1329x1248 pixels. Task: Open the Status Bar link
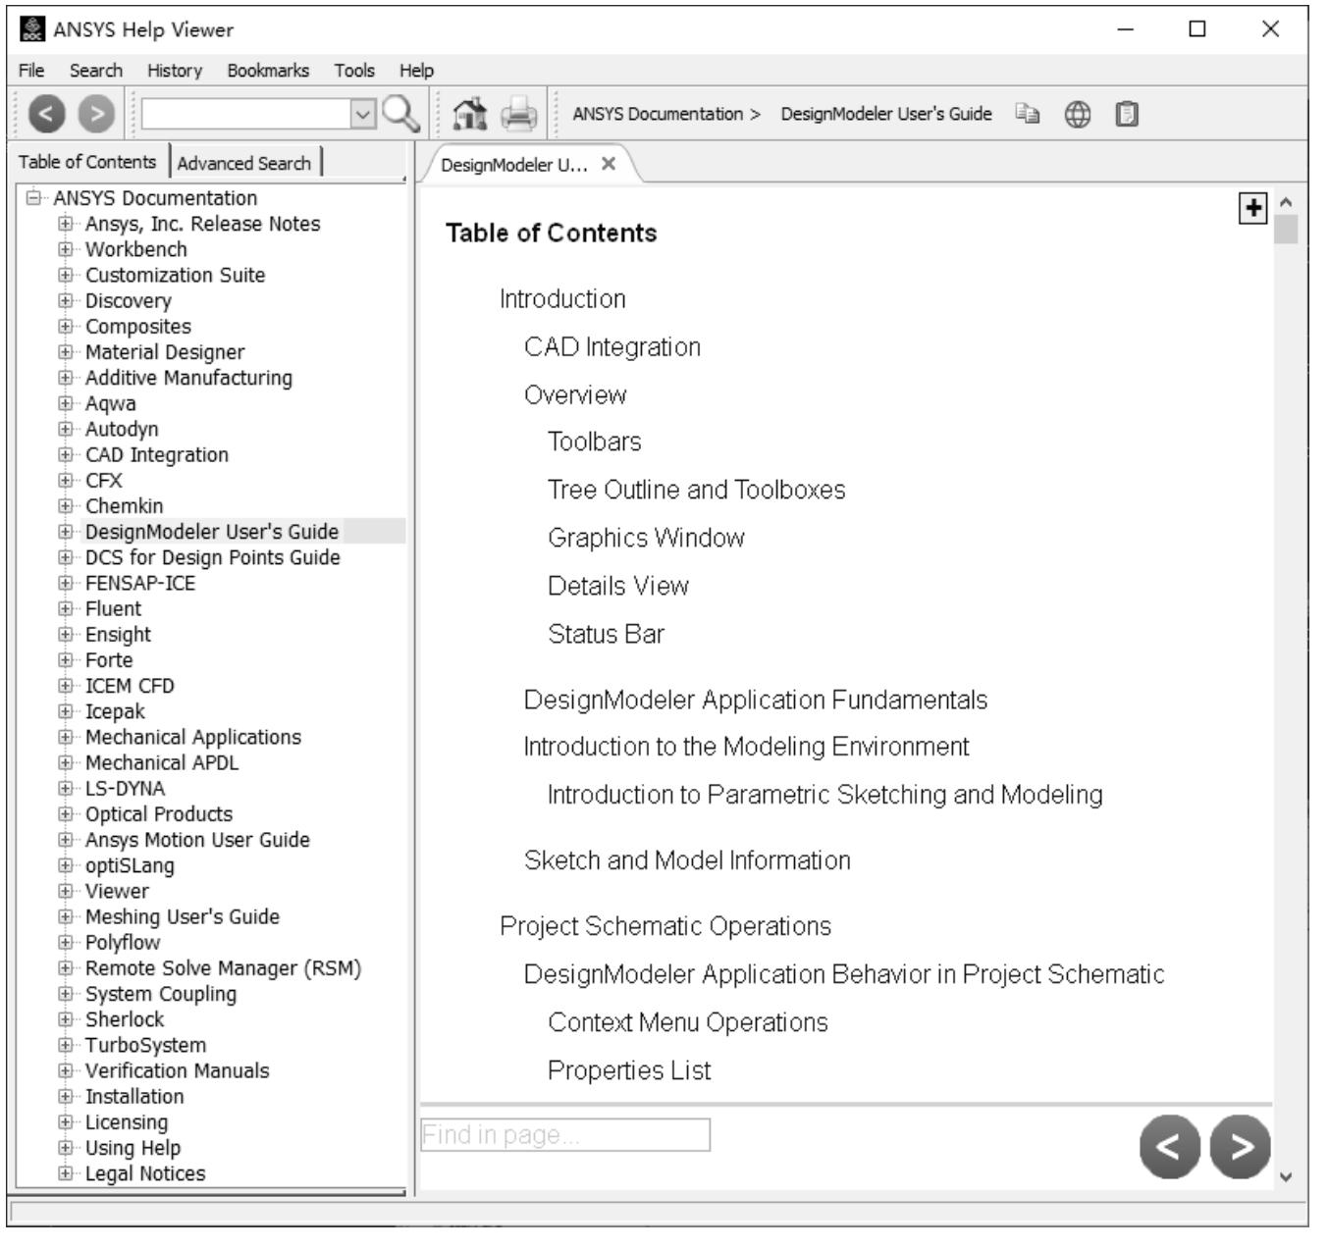[x=607, y=634]
